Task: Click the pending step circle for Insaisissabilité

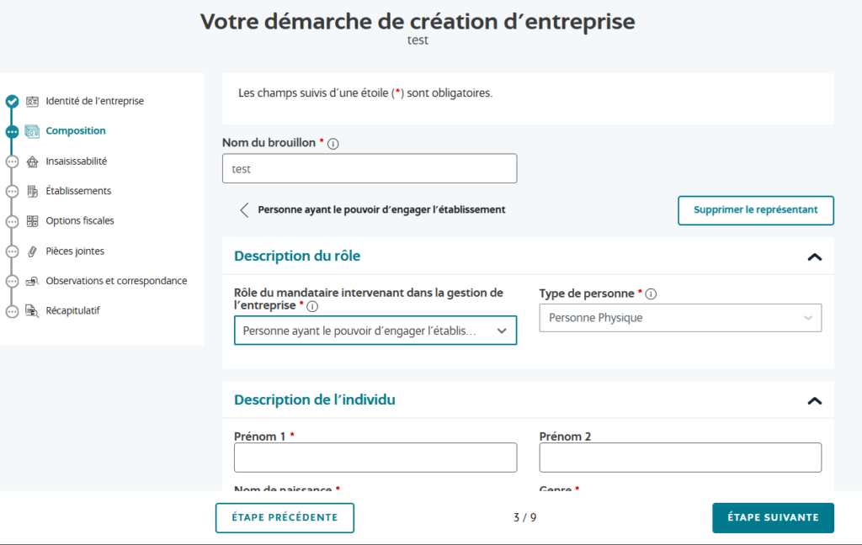Action: tap(12, 161)
